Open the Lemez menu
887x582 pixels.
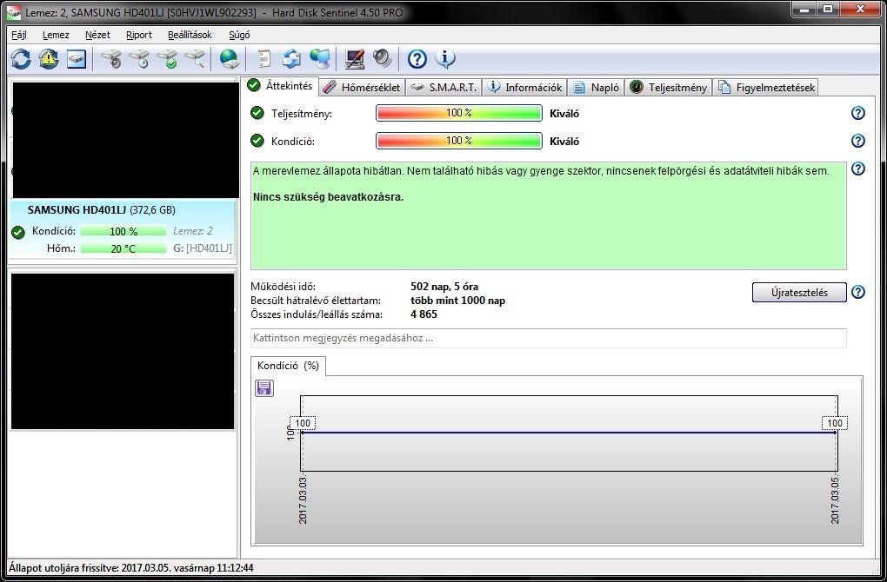pyautogui.click(x=56, y=35)
